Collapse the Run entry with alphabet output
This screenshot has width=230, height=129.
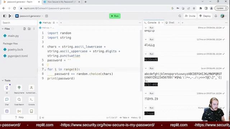[146, 68]
